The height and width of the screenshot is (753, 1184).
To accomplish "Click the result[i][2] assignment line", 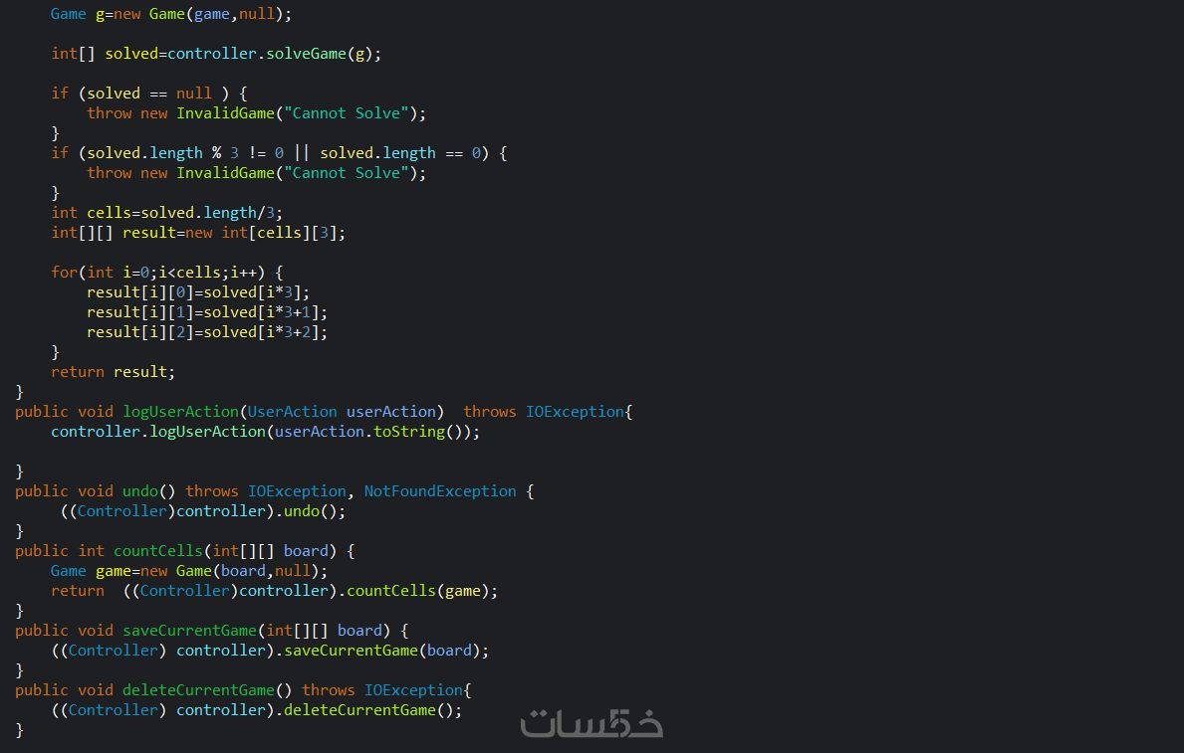I will [x=207, y=332].
